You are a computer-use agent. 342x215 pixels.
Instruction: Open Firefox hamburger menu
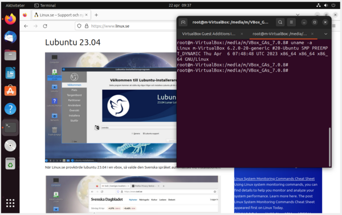pyautogui.click(x=334, y=26)
